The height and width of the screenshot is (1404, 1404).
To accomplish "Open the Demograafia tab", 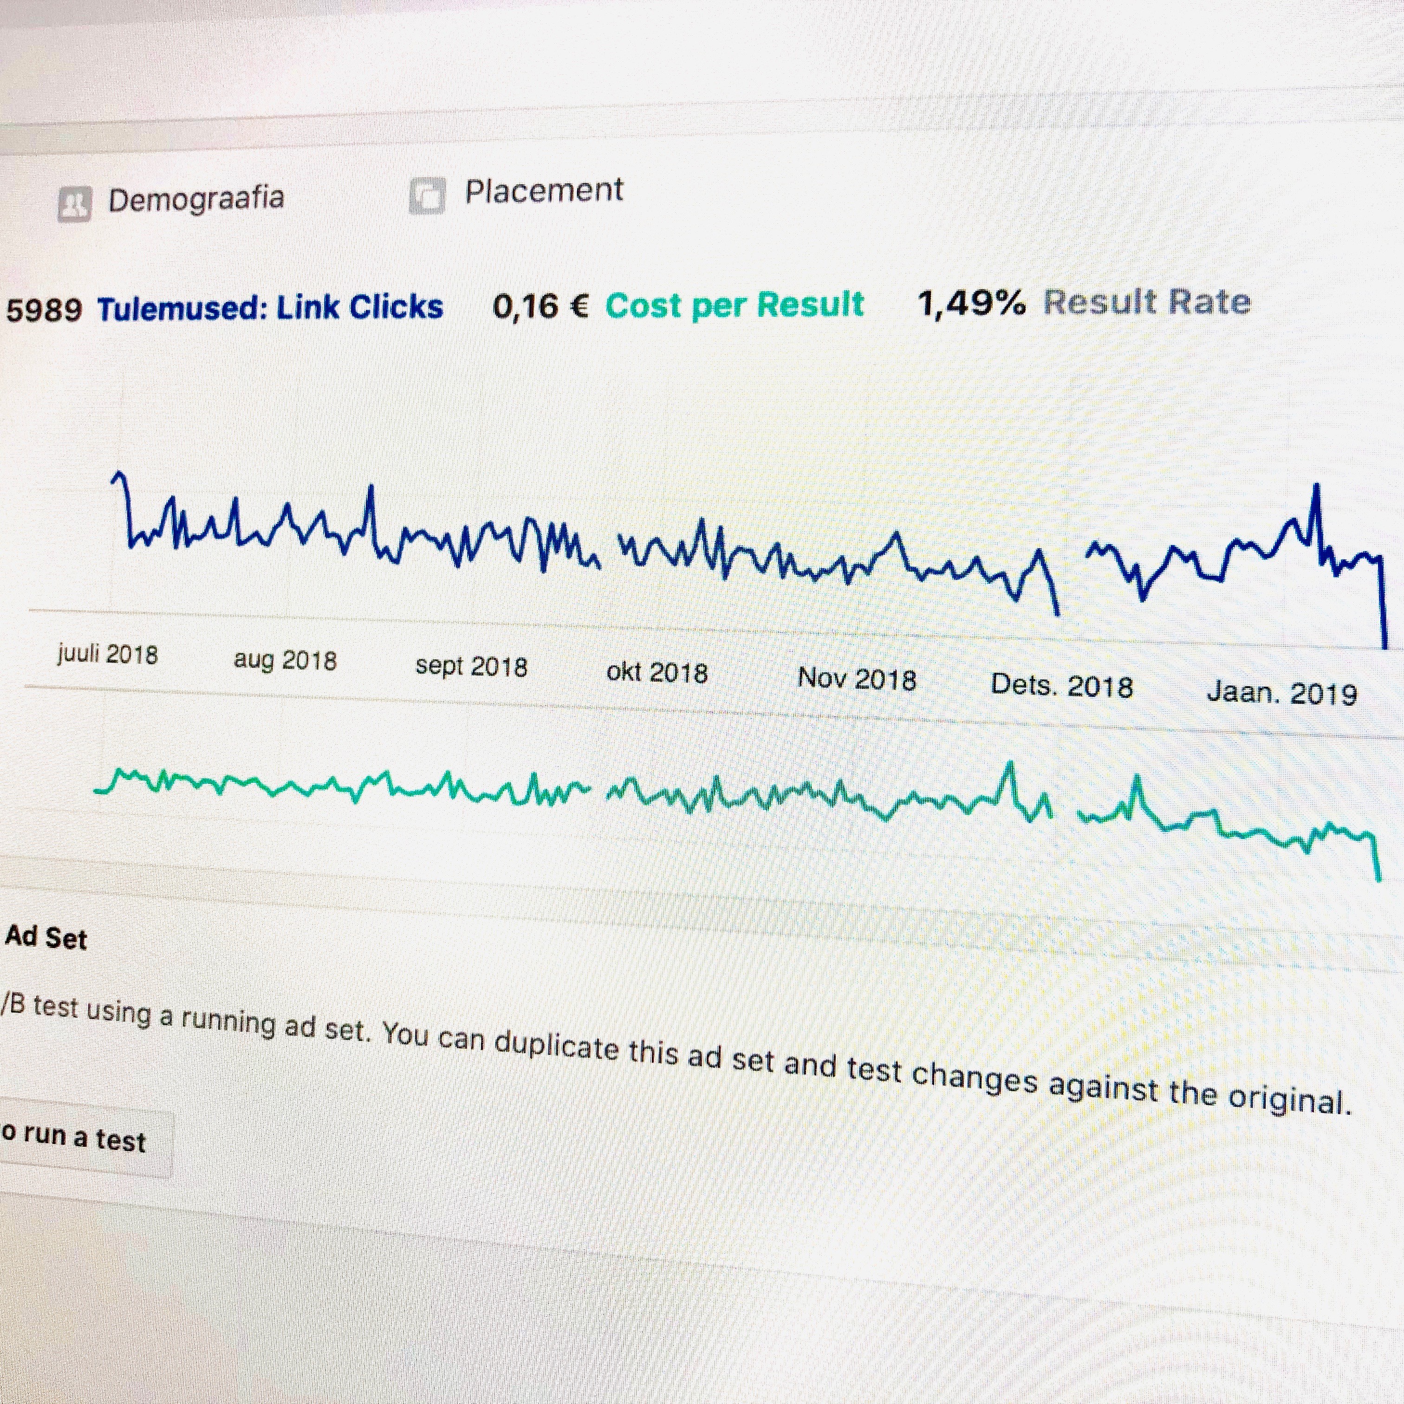I will 171,201.
